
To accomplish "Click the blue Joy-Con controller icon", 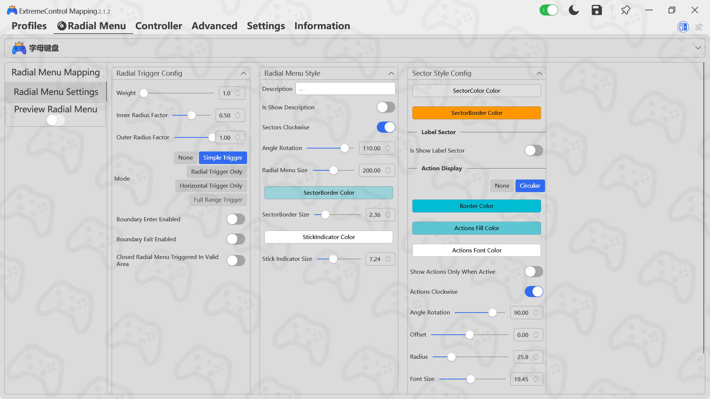I will 683,27.
